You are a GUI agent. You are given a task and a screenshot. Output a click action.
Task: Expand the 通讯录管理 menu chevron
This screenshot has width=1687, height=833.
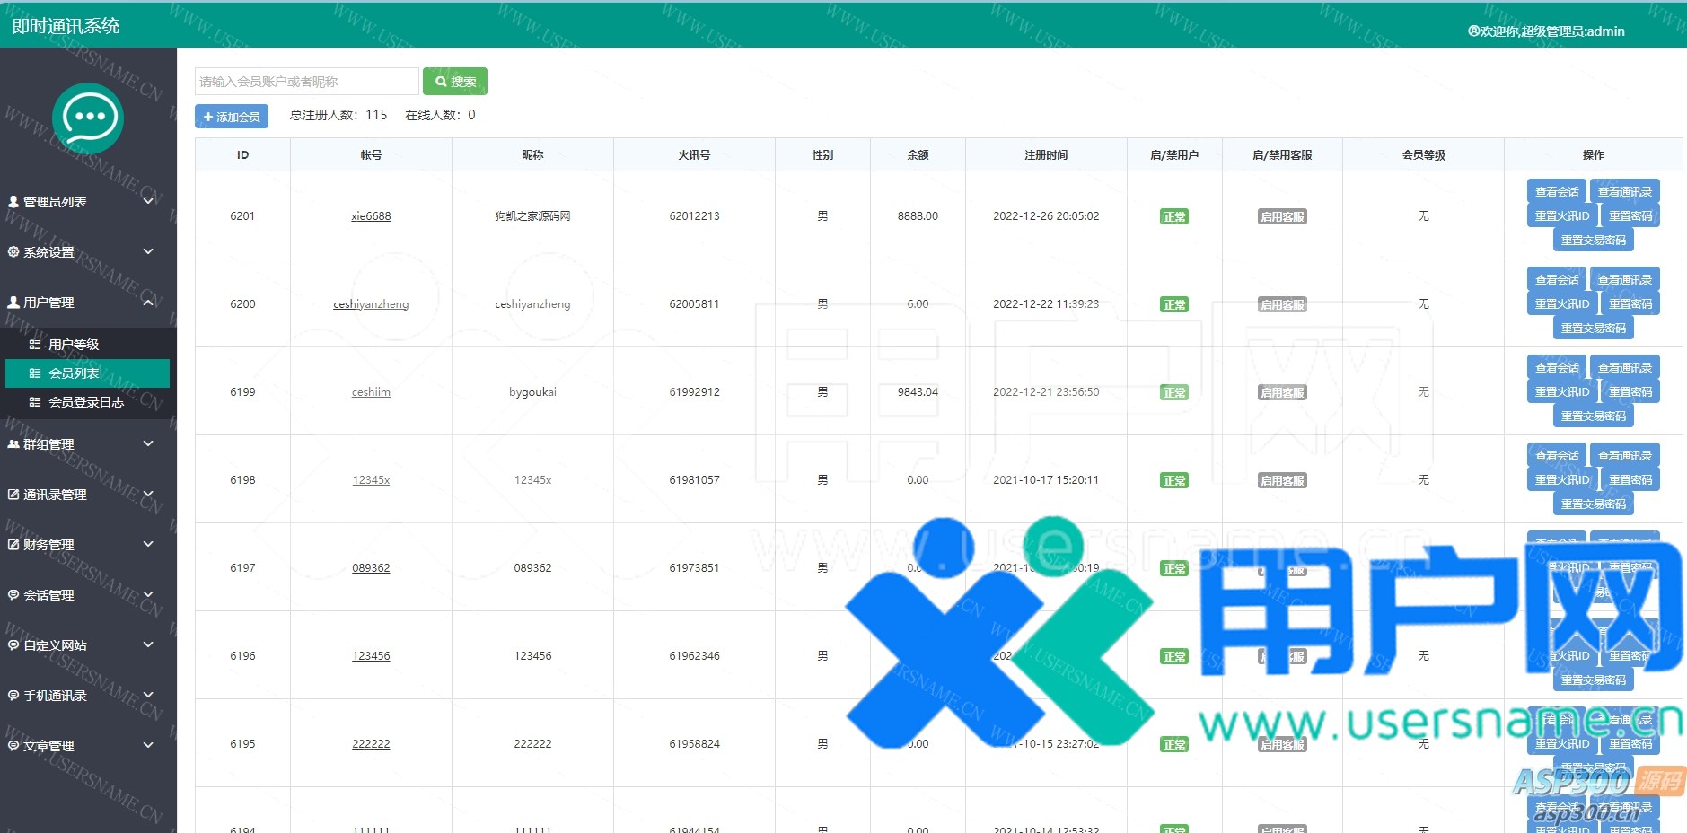pos(148,494)
